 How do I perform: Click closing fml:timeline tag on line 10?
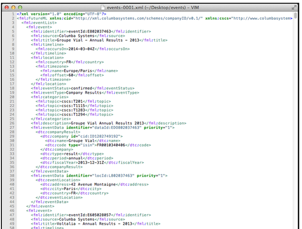[48, 53]
